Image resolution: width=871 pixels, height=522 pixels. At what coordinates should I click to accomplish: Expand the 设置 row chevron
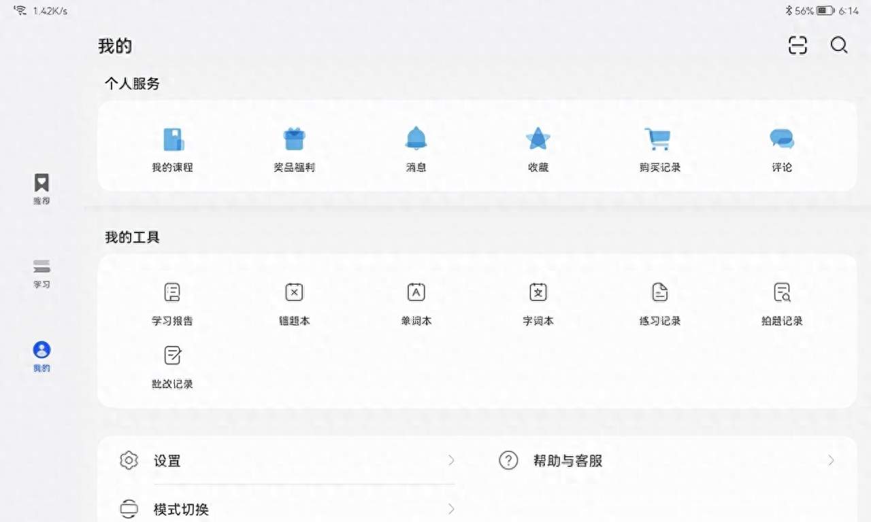point(451,461)
